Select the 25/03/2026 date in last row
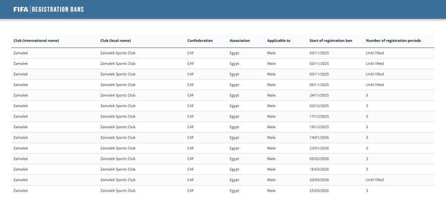This screenshot has height=202, width=446. pos(319,190)
